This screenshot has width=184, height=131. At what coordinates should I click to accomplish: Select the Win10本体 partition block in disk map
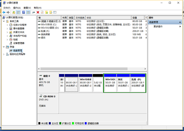pyautogui.click(x=85, y=83)
